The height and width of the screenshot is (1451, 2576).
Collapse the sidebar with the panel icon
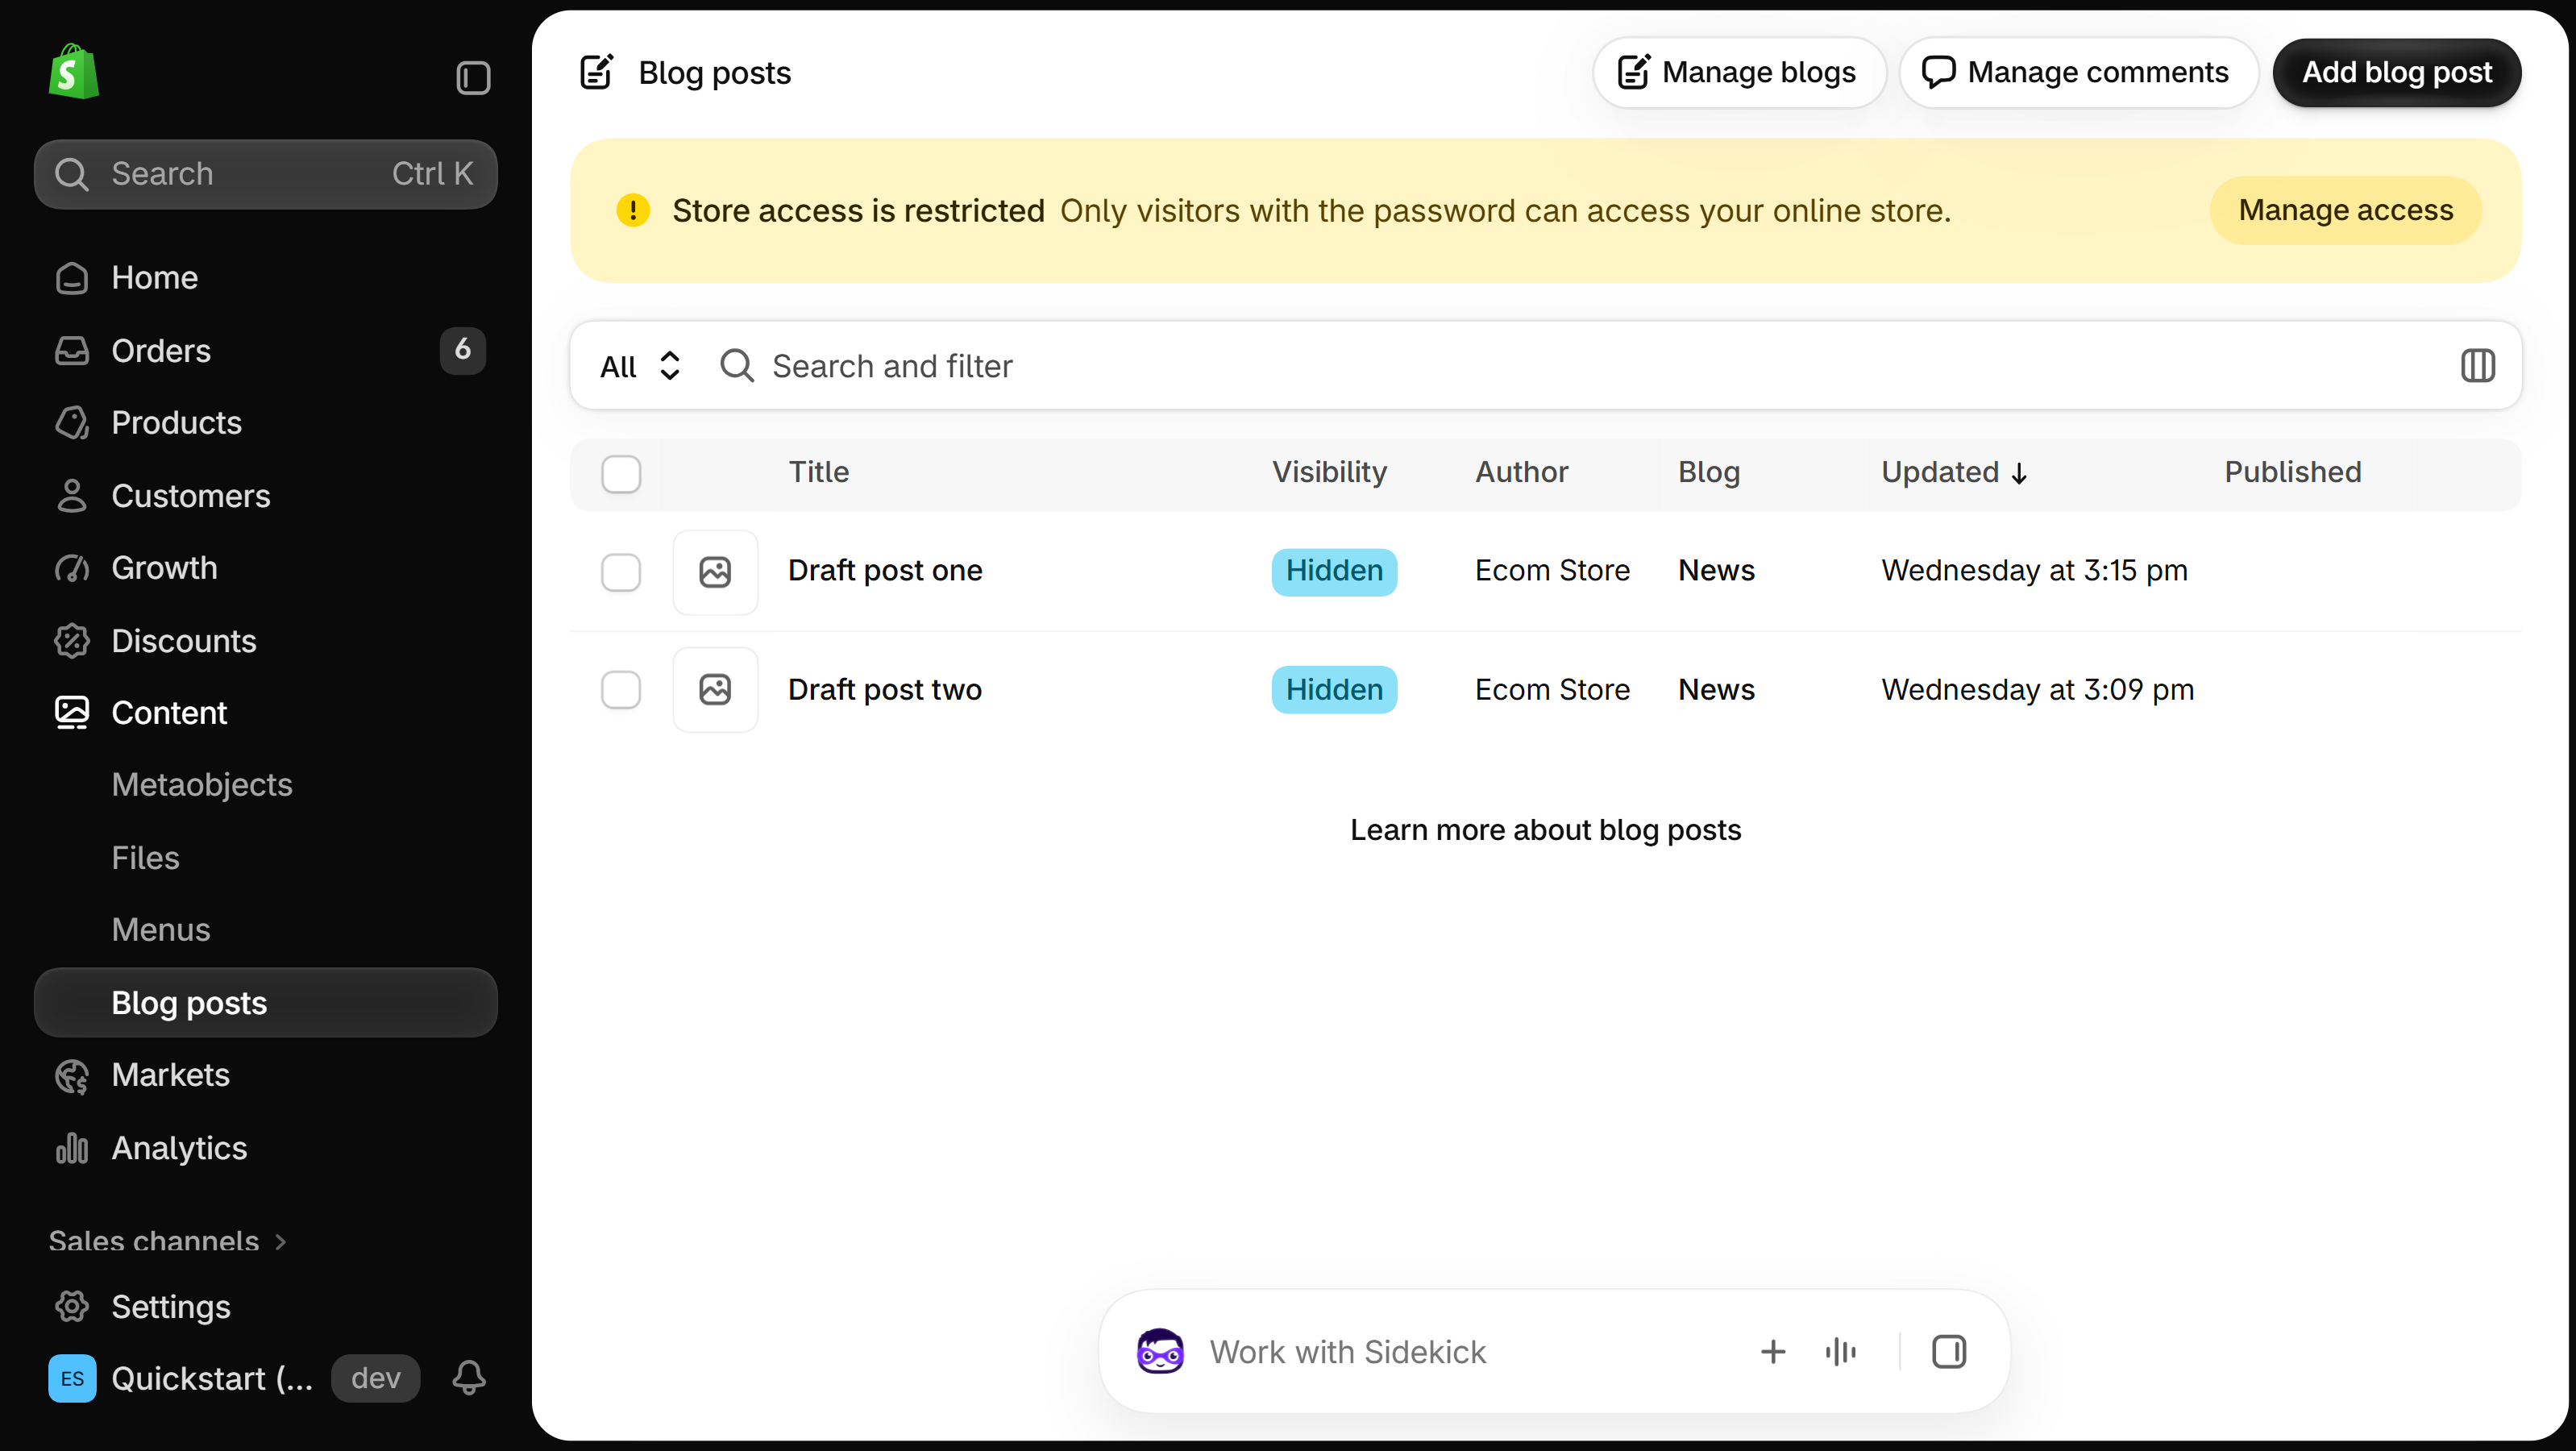[473, 78]
